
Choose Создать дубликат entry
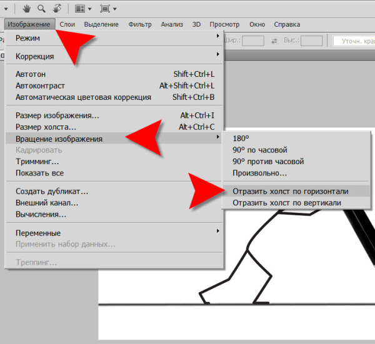pyautogui.click(x=115, y=191)
